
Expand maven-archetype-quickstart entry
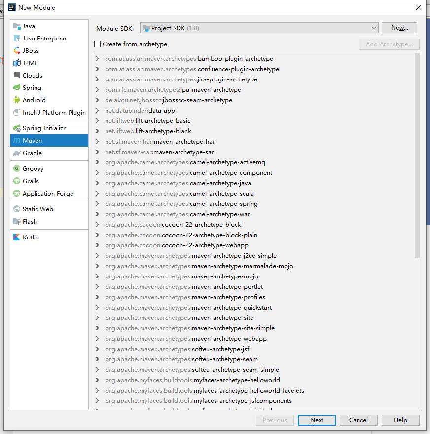tap(98, 308)
